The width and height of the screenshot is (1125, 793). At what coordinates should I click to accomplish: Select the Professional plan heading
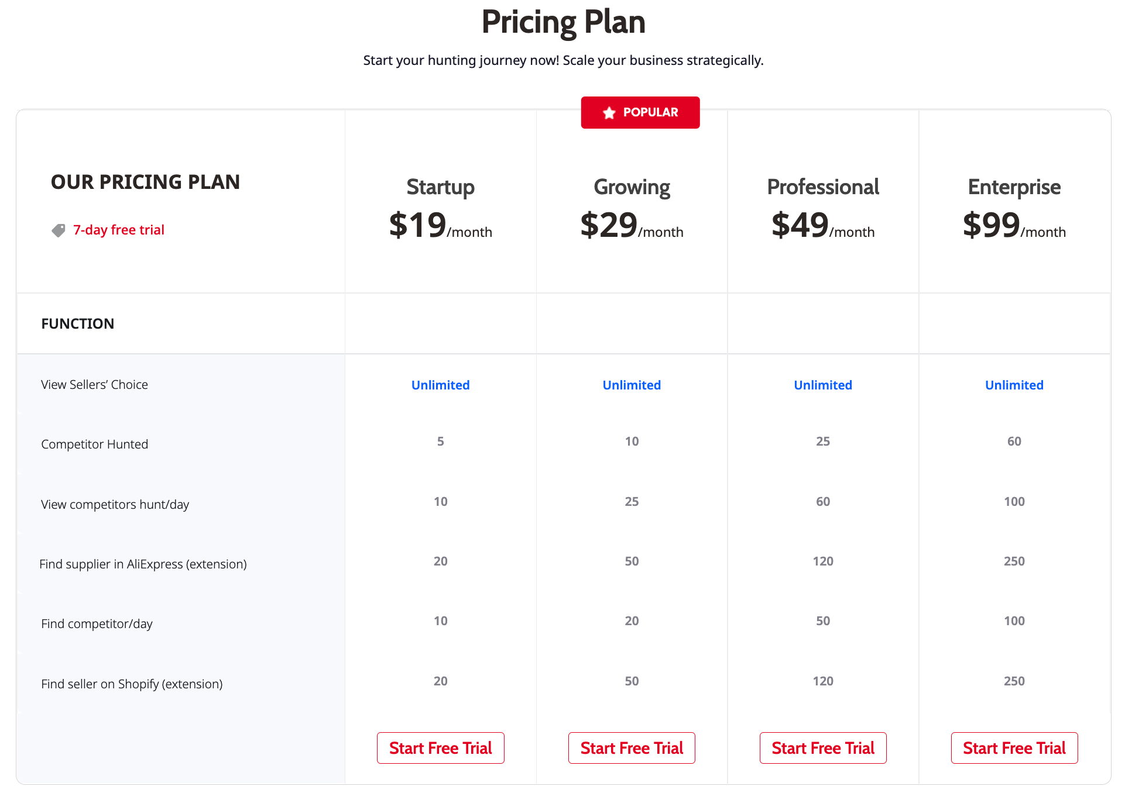[x=823, y=187]
